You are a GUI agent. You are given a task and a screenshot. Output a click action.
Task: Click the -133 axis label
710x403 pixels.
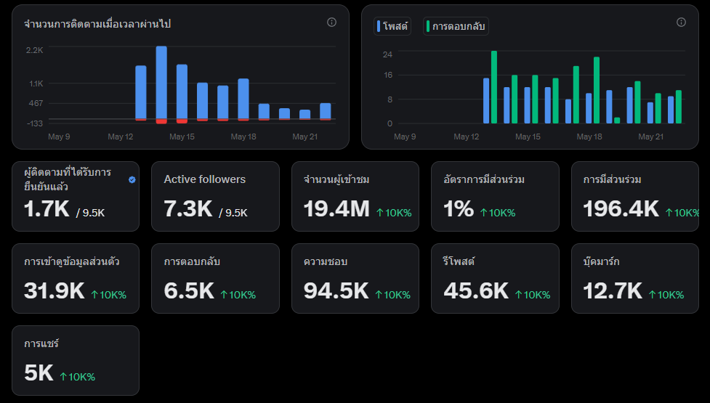(35, 123)
